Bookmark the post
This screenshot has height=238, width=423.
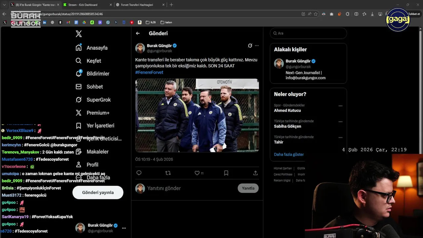point(226,173)
